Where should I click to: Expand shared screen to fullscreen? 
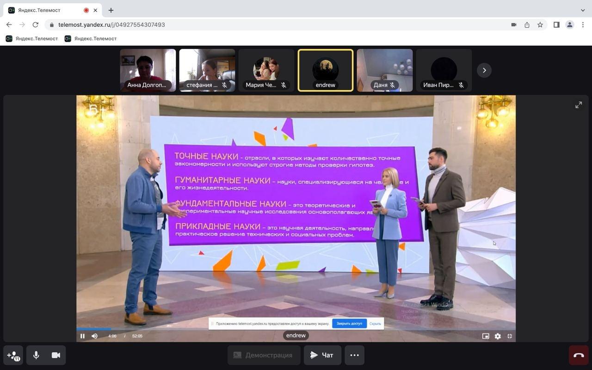pyautogui.click(x=579, y=105)
